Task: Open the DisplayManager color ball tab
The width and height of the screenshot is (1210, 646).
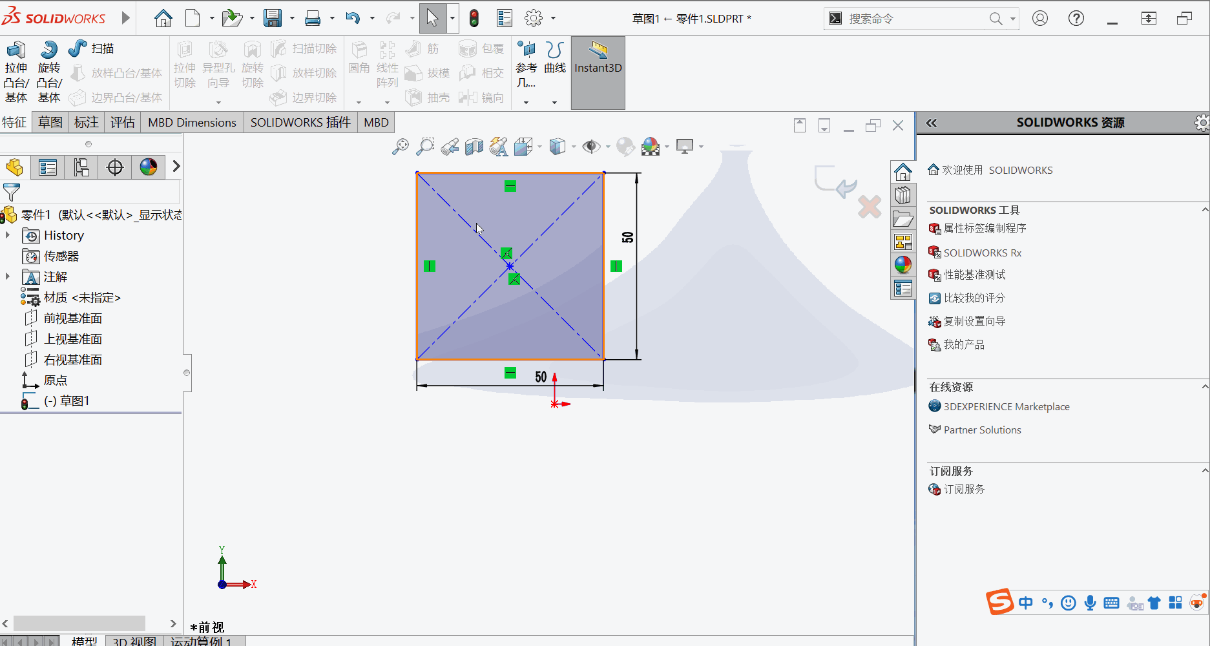Action: (149, 167)
